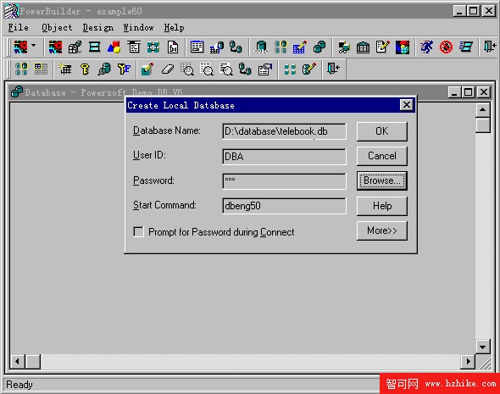The image size is (500, 394).
Task: Open the Design menu
Action: 98,28
